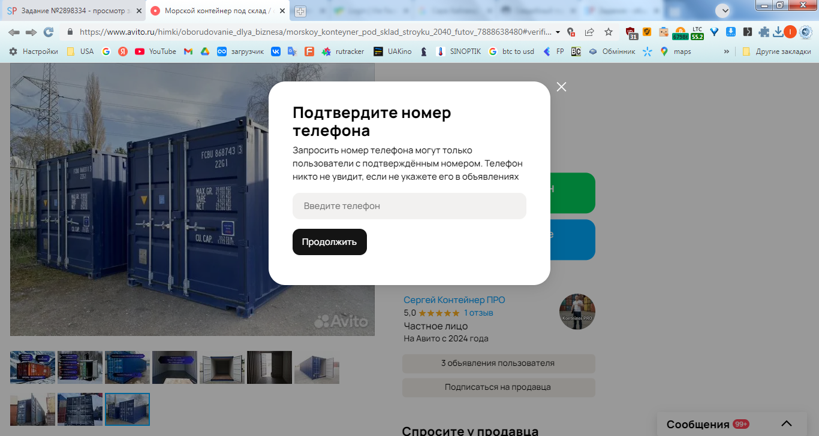Open the UAKino bookmark
This screenshot has height=436, width=819.
[393, 52]
